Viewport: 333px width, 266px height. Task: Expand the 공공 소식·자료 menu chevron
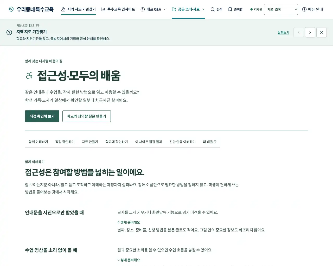point(203,9)
